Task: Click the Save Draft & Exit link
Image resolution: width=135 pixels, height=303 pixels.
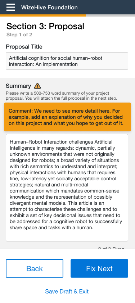Action: pos(67,291)
